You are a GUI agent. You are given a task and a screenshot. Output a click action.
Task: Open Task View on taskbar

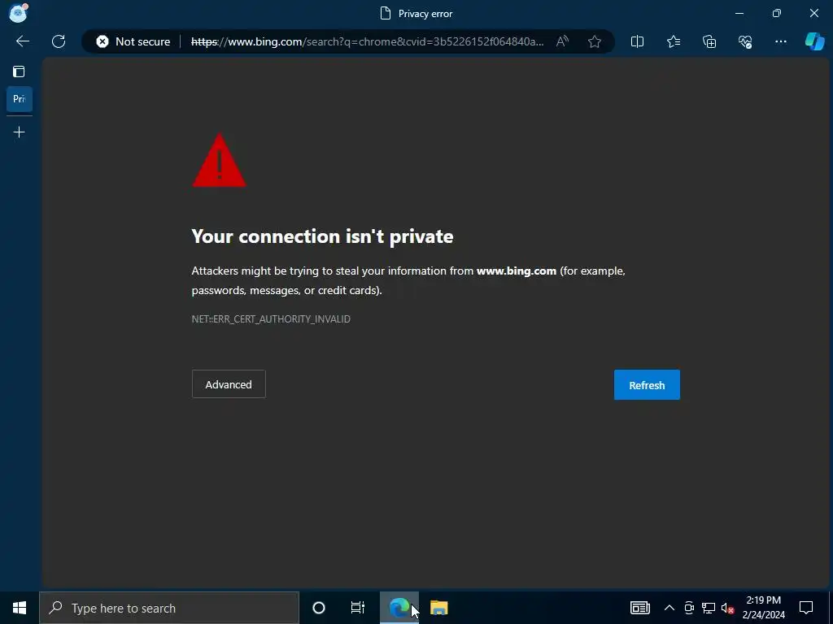[358, 608]
